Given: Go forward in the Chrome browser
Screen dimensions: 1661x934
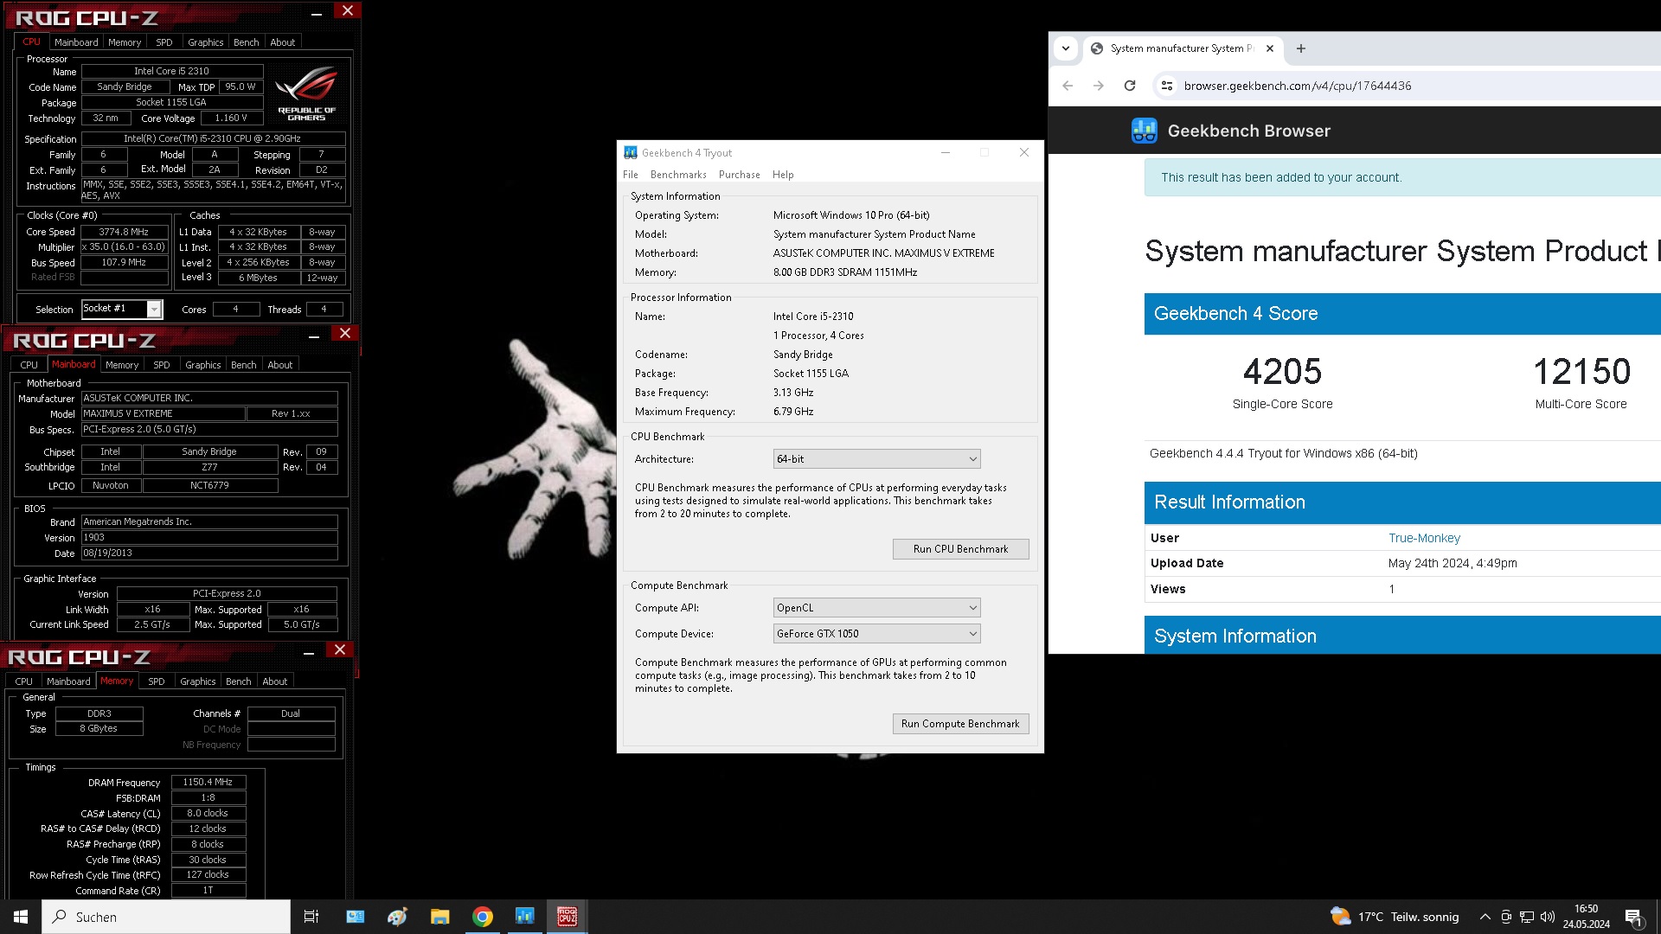Looking at the screenshot, I should pos(1099,86).
